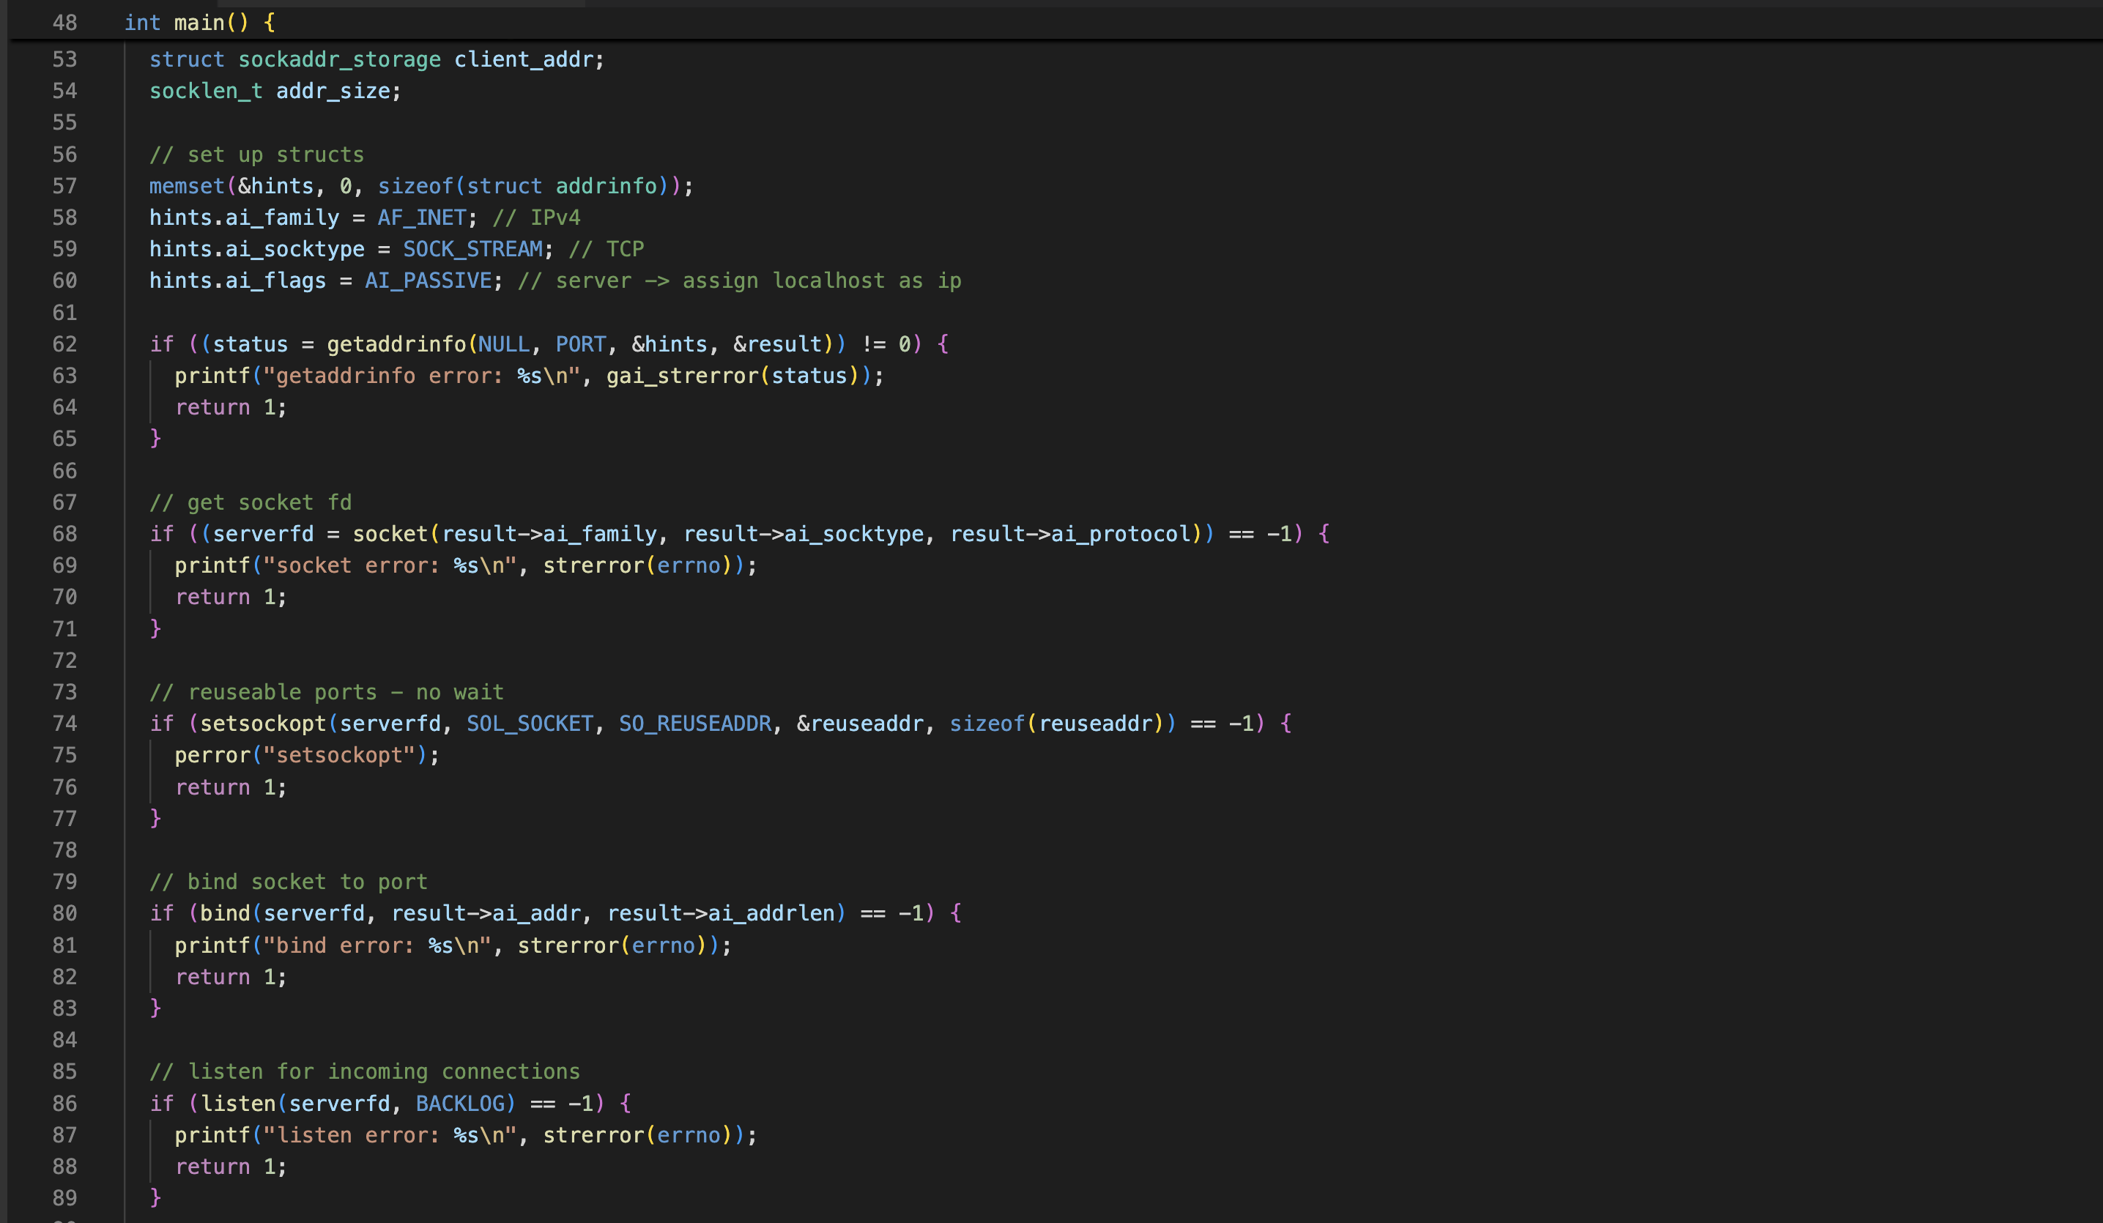
Task: Click 'SOCK_STREAM' on line 59
Action: pyautogui.click(x=473, y=250)
